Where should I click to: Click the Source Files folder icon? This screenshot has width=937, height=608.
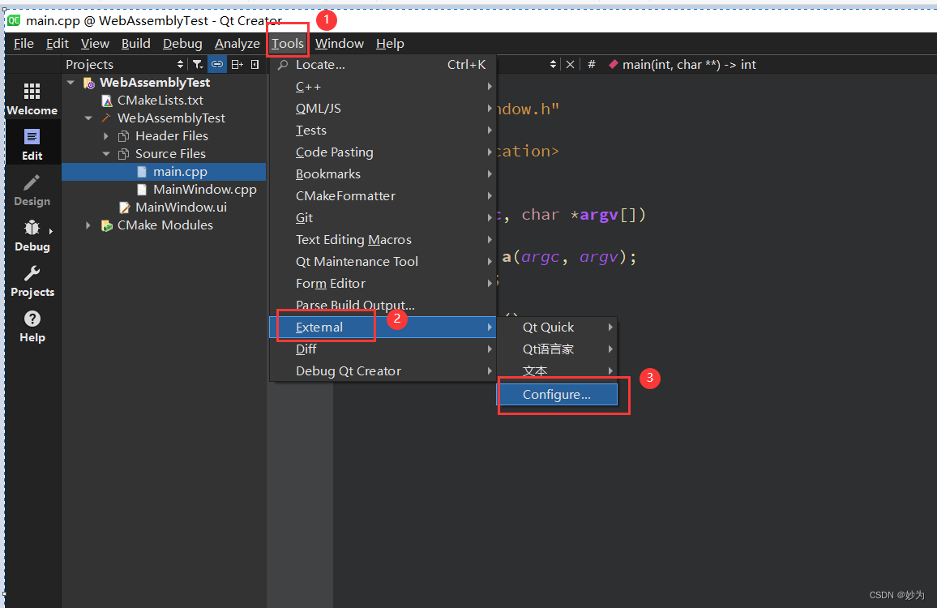[x=124, y=154]
